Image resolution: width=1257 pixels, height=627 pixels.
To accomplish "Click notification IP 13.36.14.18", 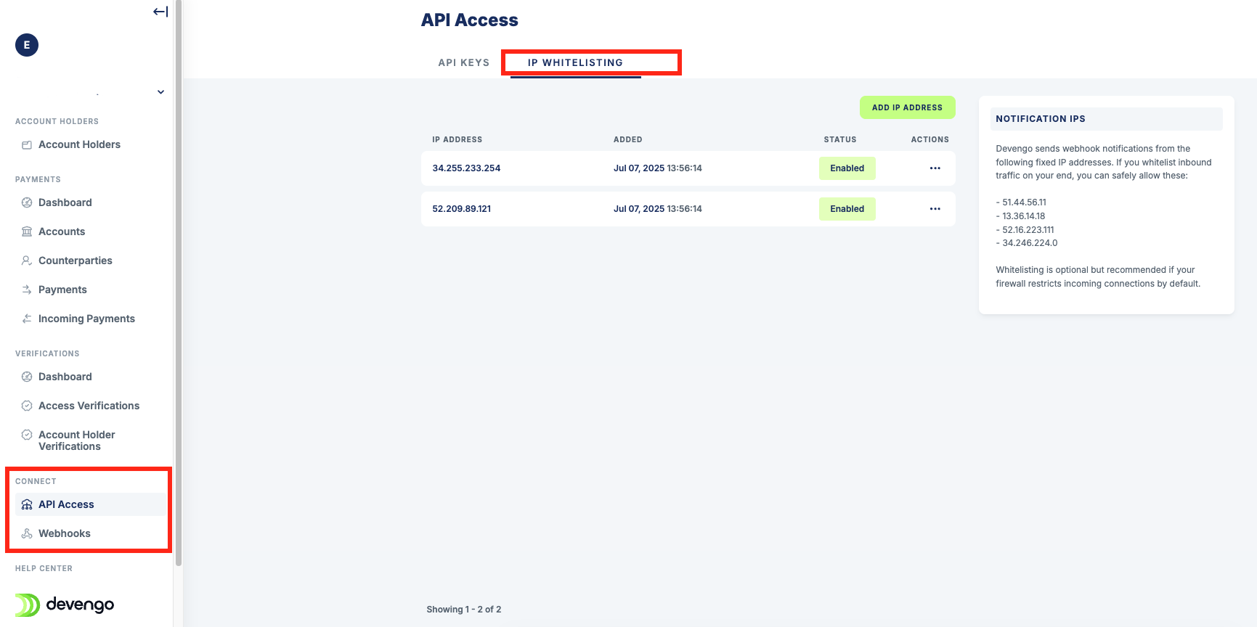I will point(1024,216).
